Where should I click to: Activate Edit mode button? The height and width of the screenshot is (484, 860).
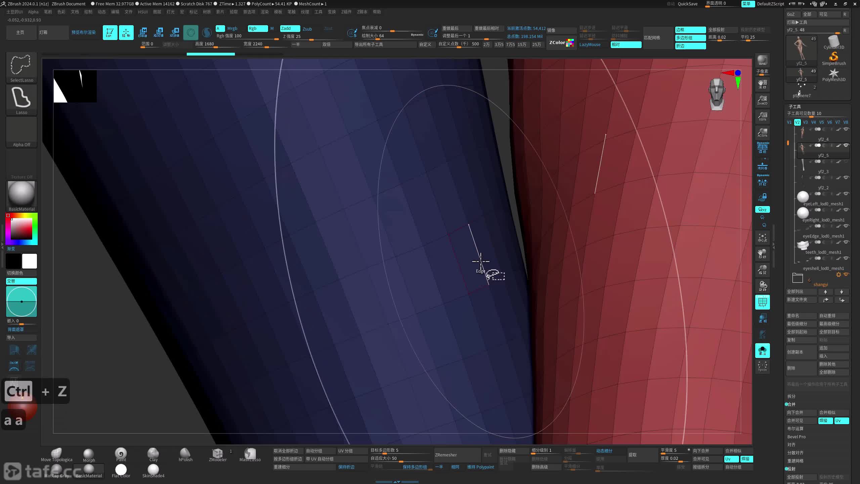coord(110,33)
